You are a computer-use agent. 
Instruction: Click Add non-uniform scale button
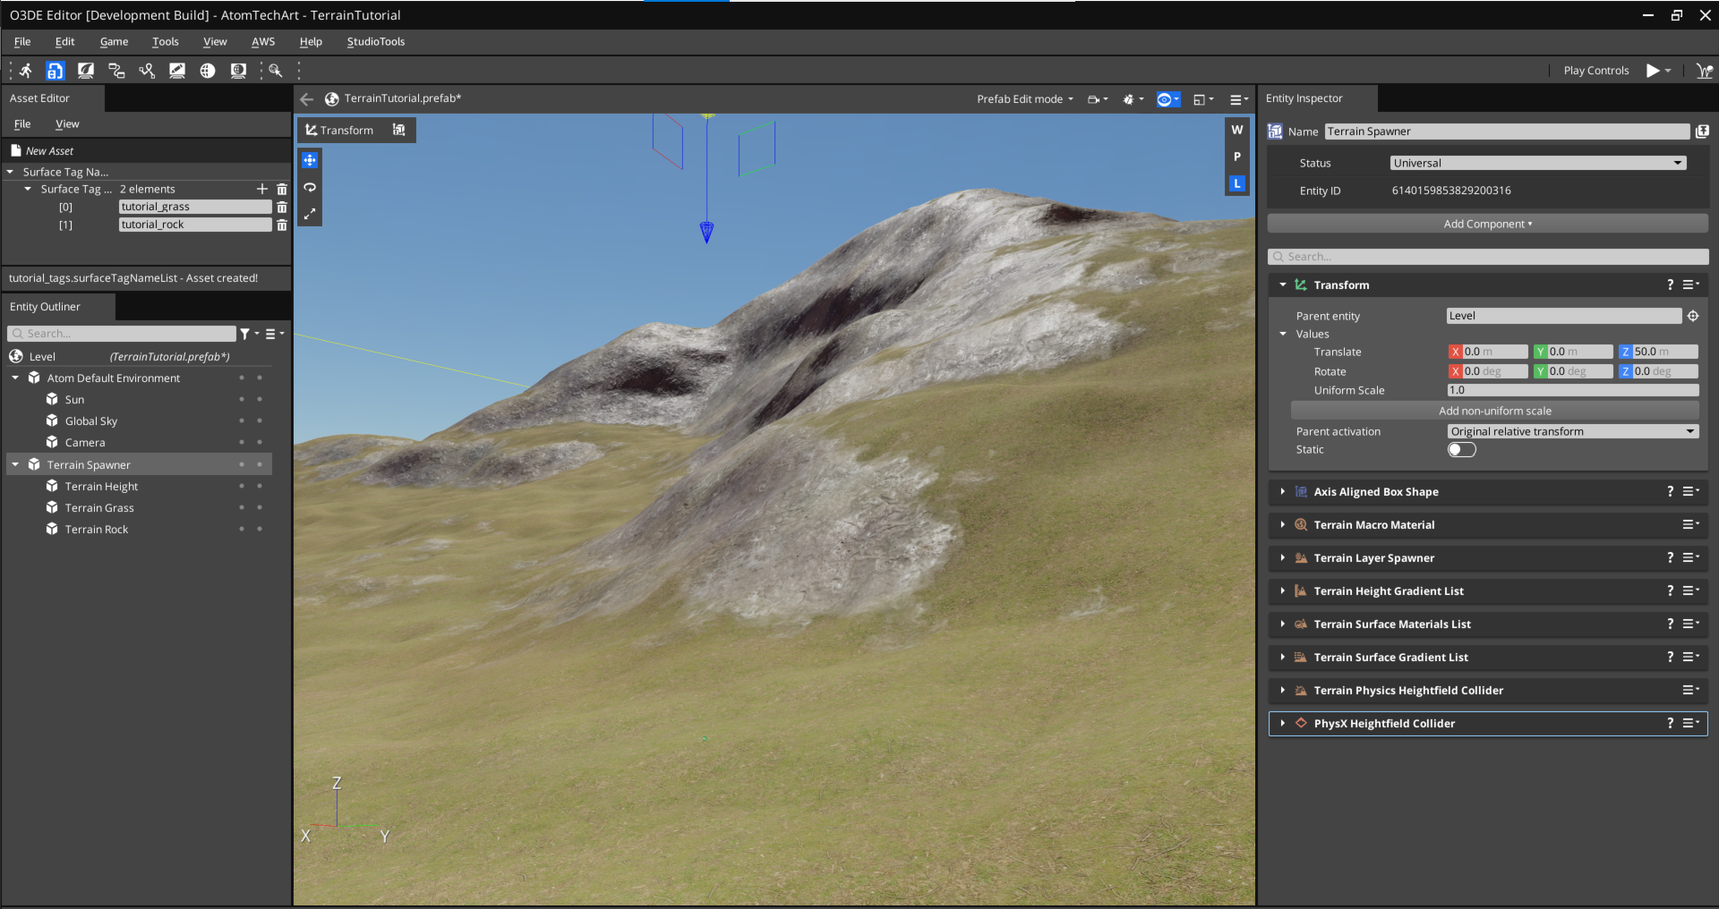click(x=1494, y=411)
